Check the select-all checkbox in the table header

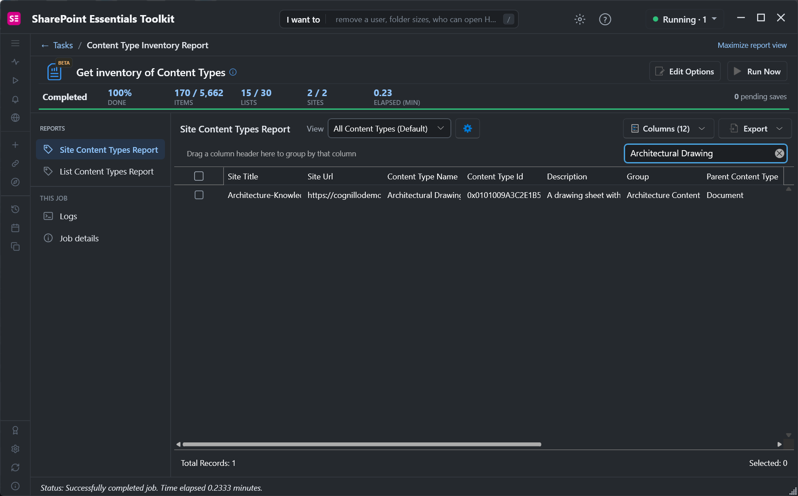(x=199, y=176)
